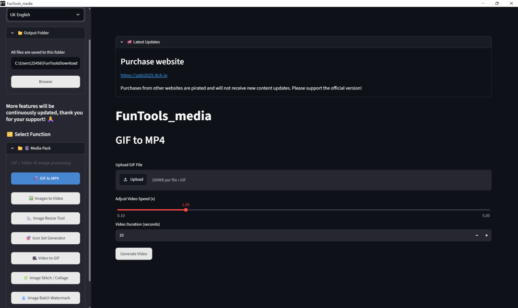
Task: Click the slider minimum value '0.10'
Action: 121,216
